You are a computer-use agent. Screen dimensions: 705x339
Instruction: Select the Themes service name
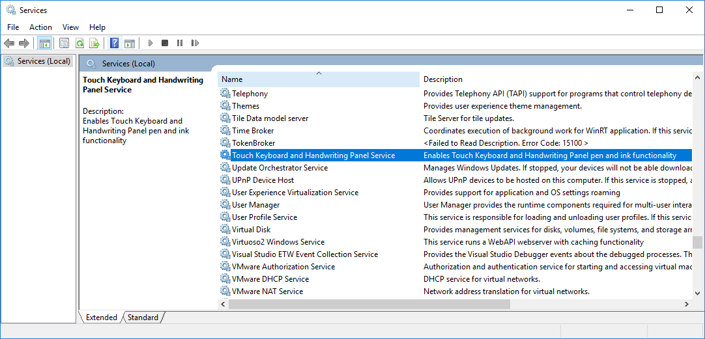point(246,106)
